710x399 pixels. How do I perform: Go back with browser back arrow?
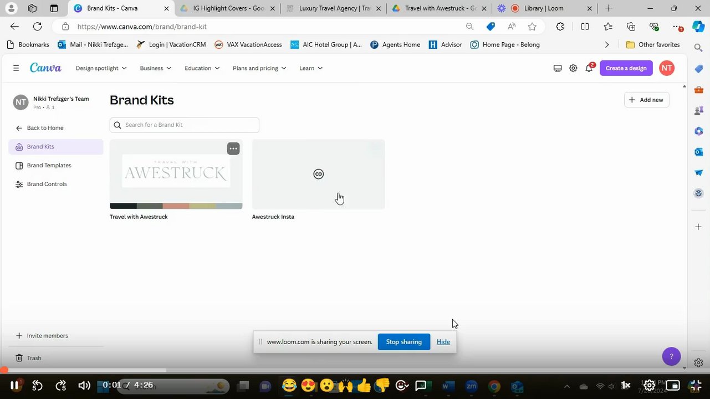(x=14, y=27)
